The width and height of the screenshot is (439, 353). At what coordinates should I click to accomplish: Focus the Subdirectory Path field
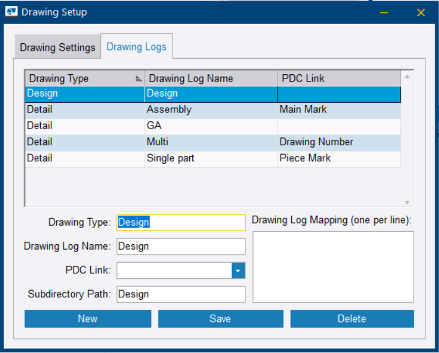click(x=181, y=294)
